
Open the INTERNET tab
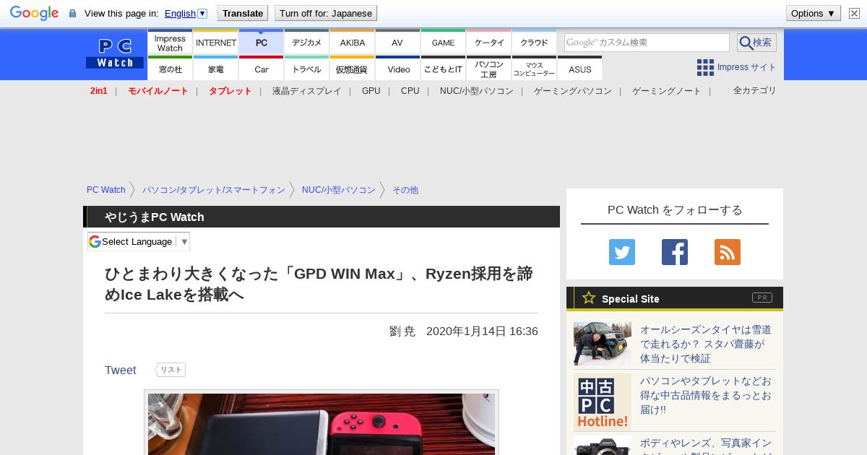(216, 43)
